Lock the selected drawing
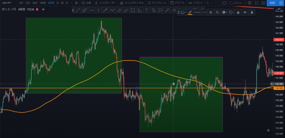Image resolution: width=285 pixels, height=138 pixels. (238, 12)
